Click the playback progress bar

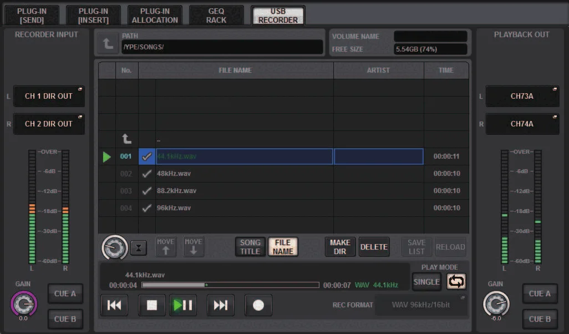(231, 285)
